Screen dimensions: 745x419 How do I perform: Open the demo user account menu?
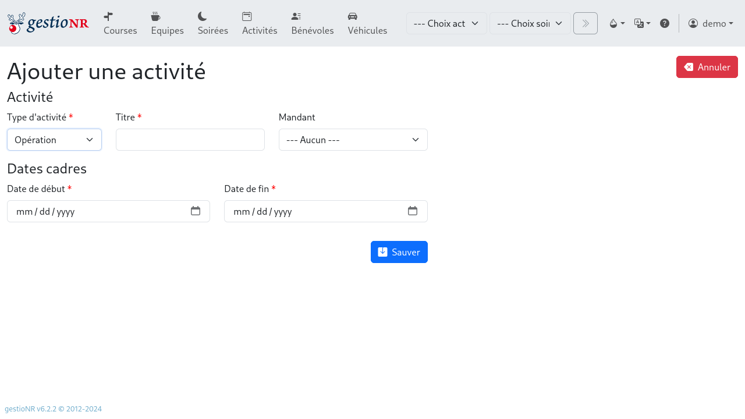tap(711, 23)
